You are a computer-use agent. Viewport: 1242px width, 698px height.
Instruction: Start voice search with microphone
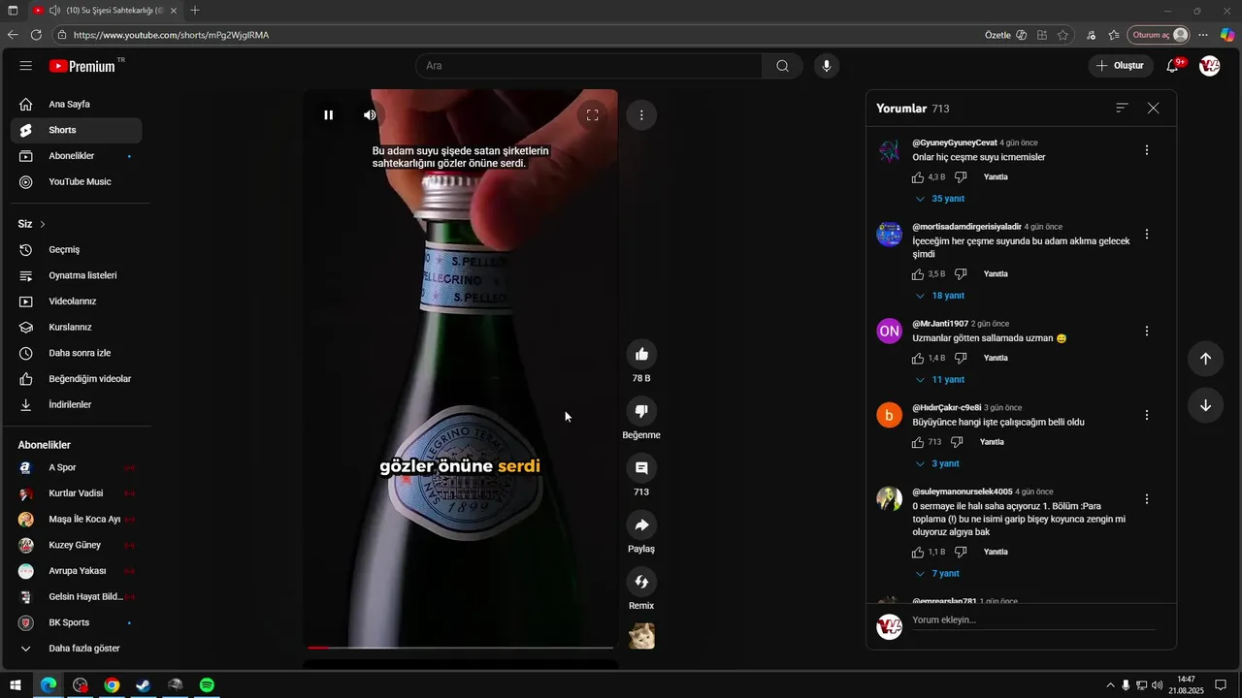pos(827,66)
